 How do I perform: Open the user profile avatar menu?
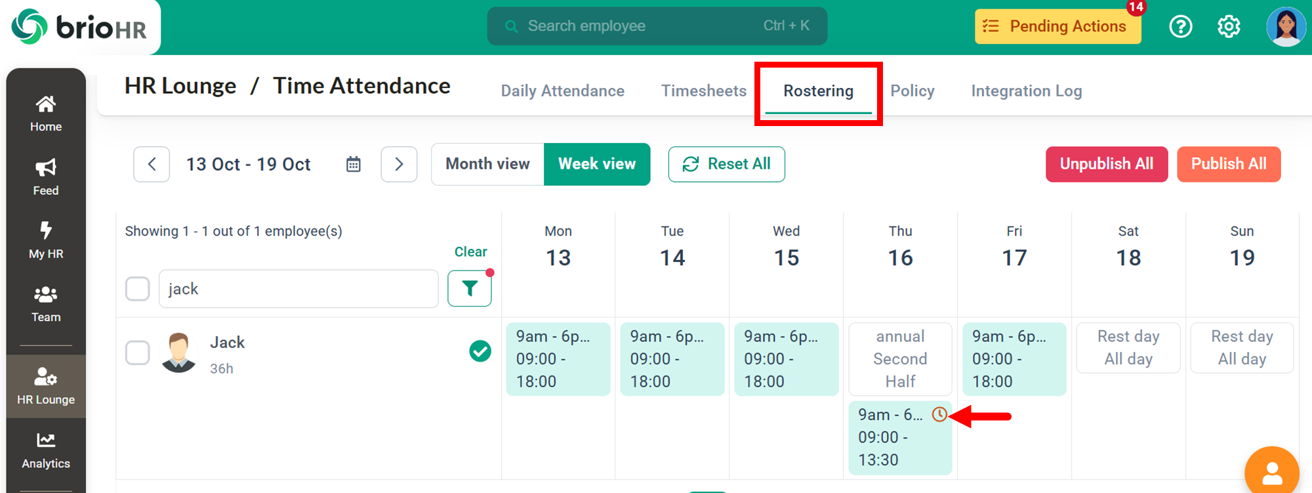tap(1285, 26)
